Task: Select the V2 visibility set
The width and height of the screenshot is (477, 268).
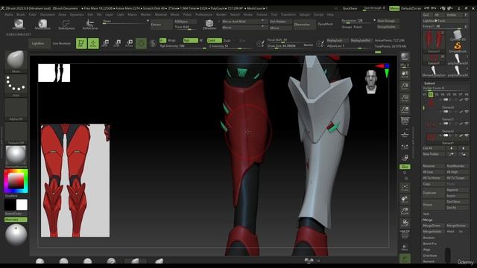Action: click(x=431, y=95)
